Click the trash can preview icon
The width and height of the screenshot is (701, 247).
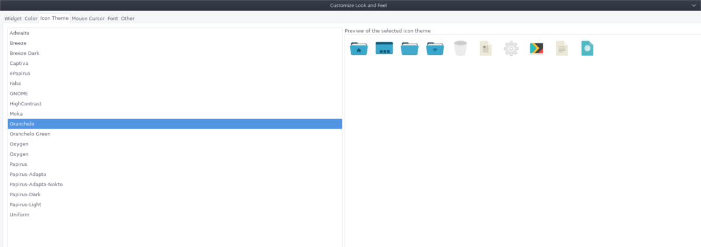pyautogui.click(x=460, y=48)
